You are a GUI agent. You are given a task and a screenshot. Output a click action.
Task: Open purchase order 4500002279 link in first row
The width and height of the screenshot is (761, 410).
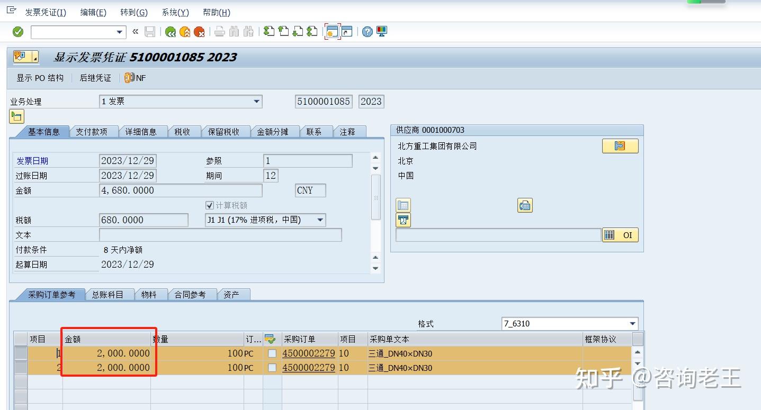coord(308,353)
